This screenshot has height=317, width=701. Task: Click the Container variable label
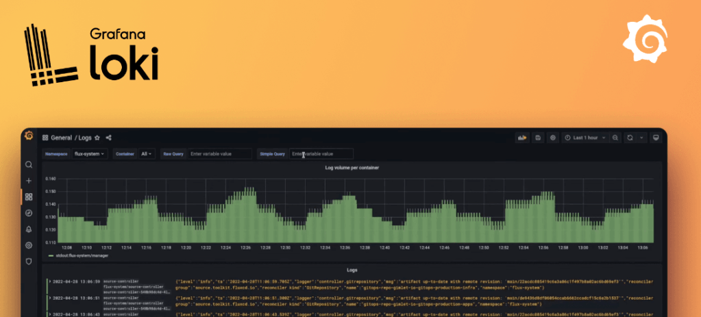tap(125, 153)
